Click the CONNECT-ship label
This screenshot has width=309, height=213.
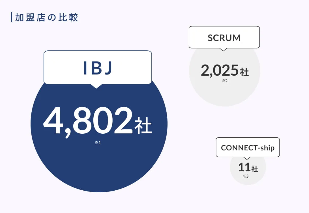click(x=248, y=147)
